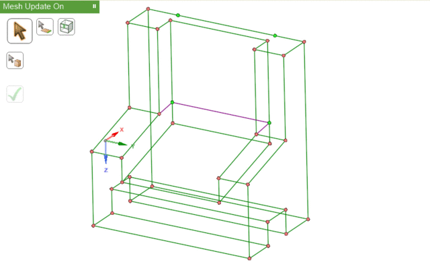Activate the solid box selection icon
The image size is (430, 280).
[x=15, y=60]
